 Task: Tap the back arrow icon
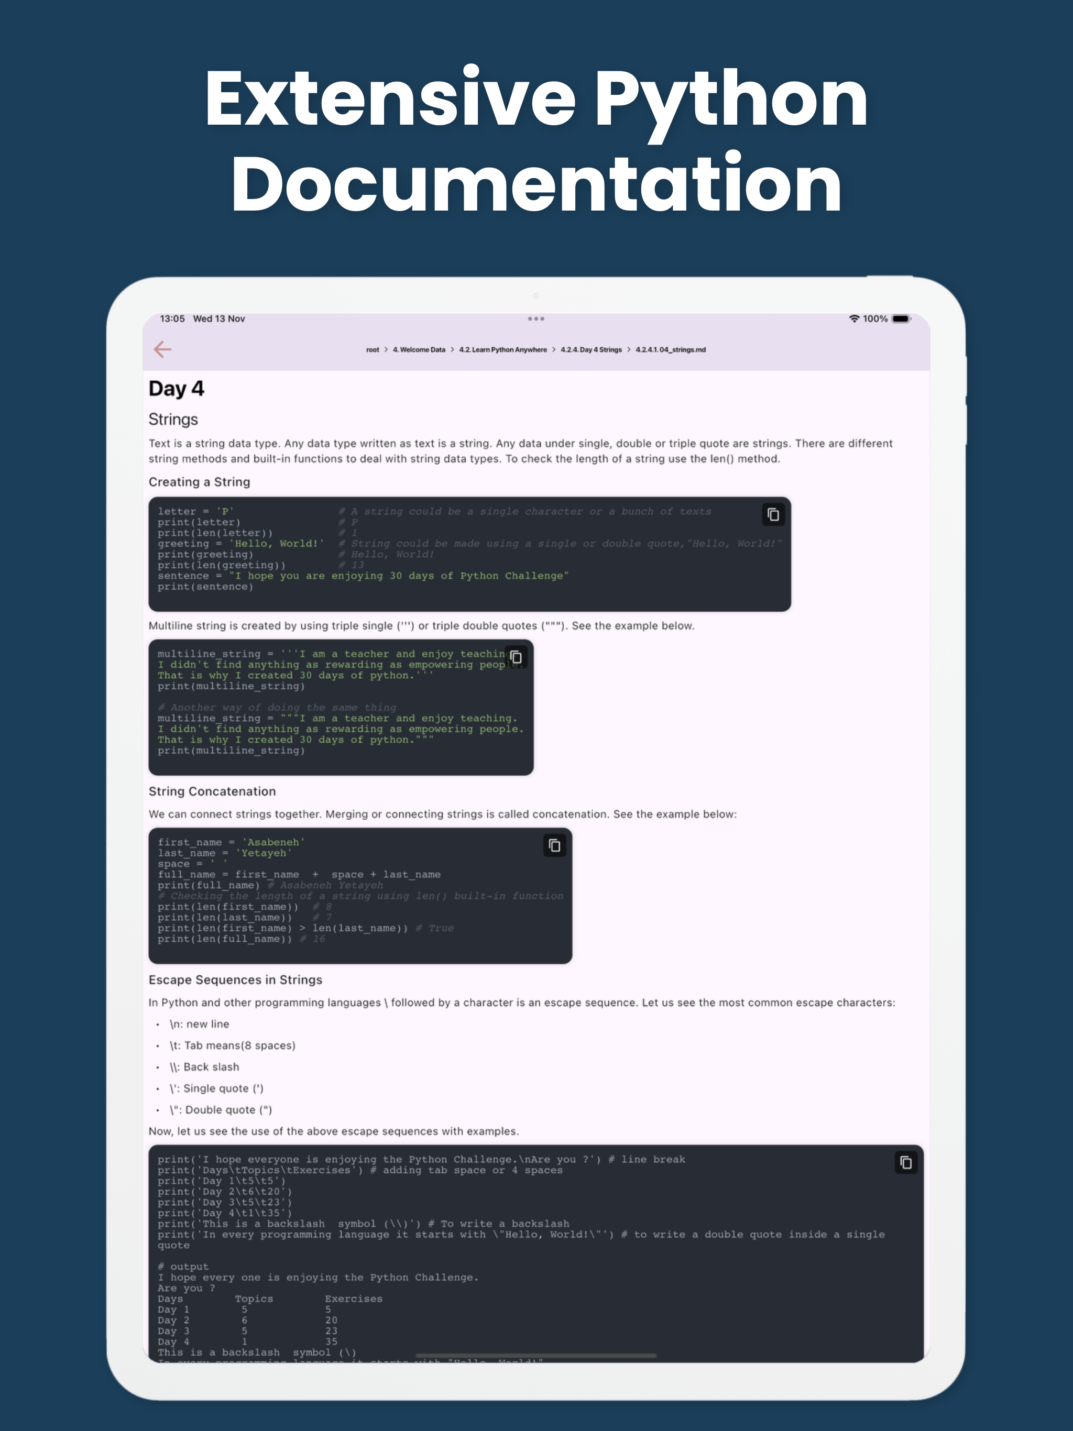click(162, 349)
